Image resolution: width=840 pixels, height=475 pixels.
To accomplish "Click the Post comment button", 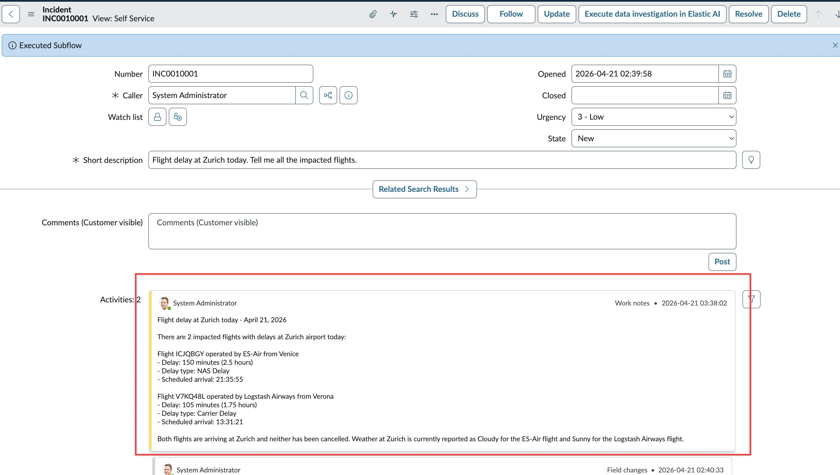I will pyautogui.click(x=722, y=262).
